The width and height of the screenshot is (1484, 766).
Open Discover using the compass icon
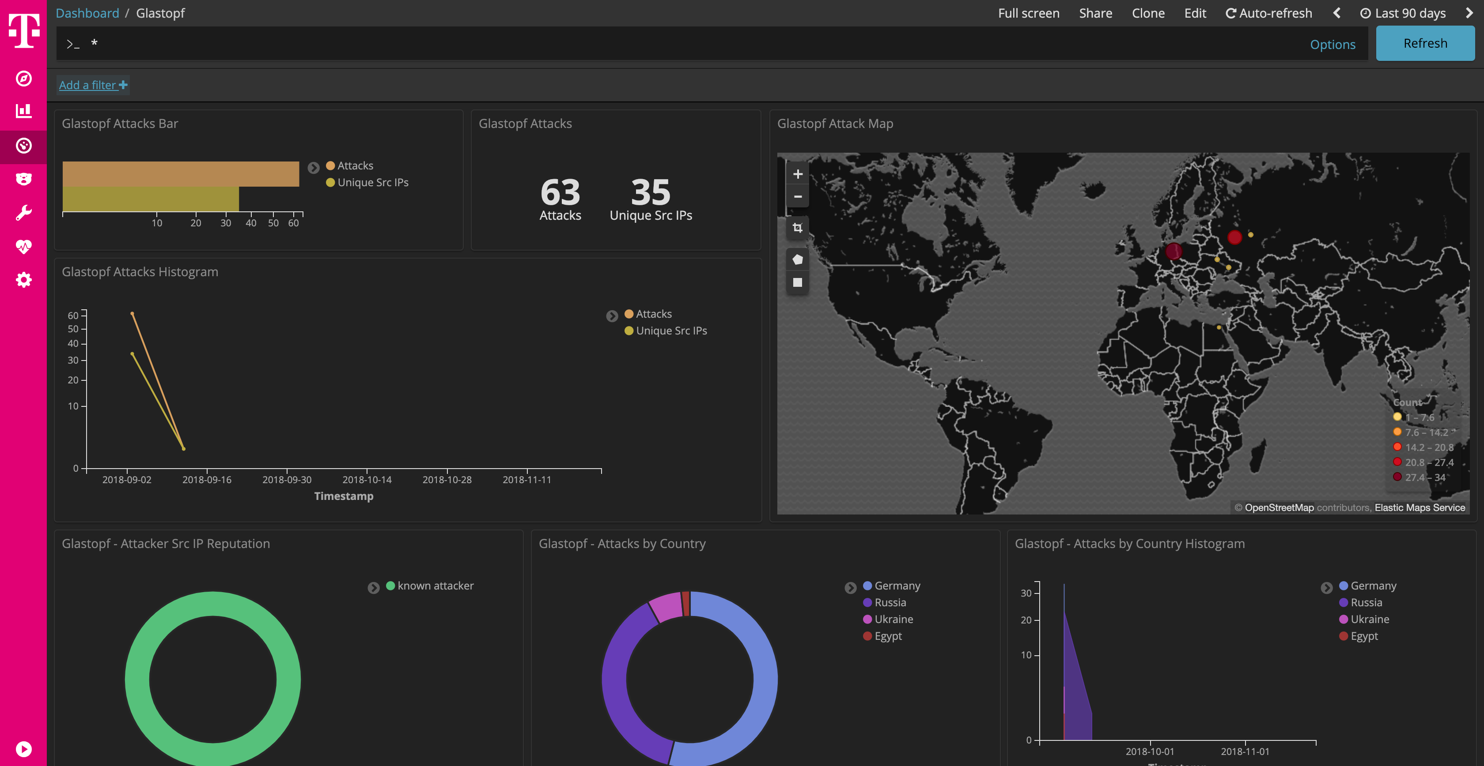[23, 79]
